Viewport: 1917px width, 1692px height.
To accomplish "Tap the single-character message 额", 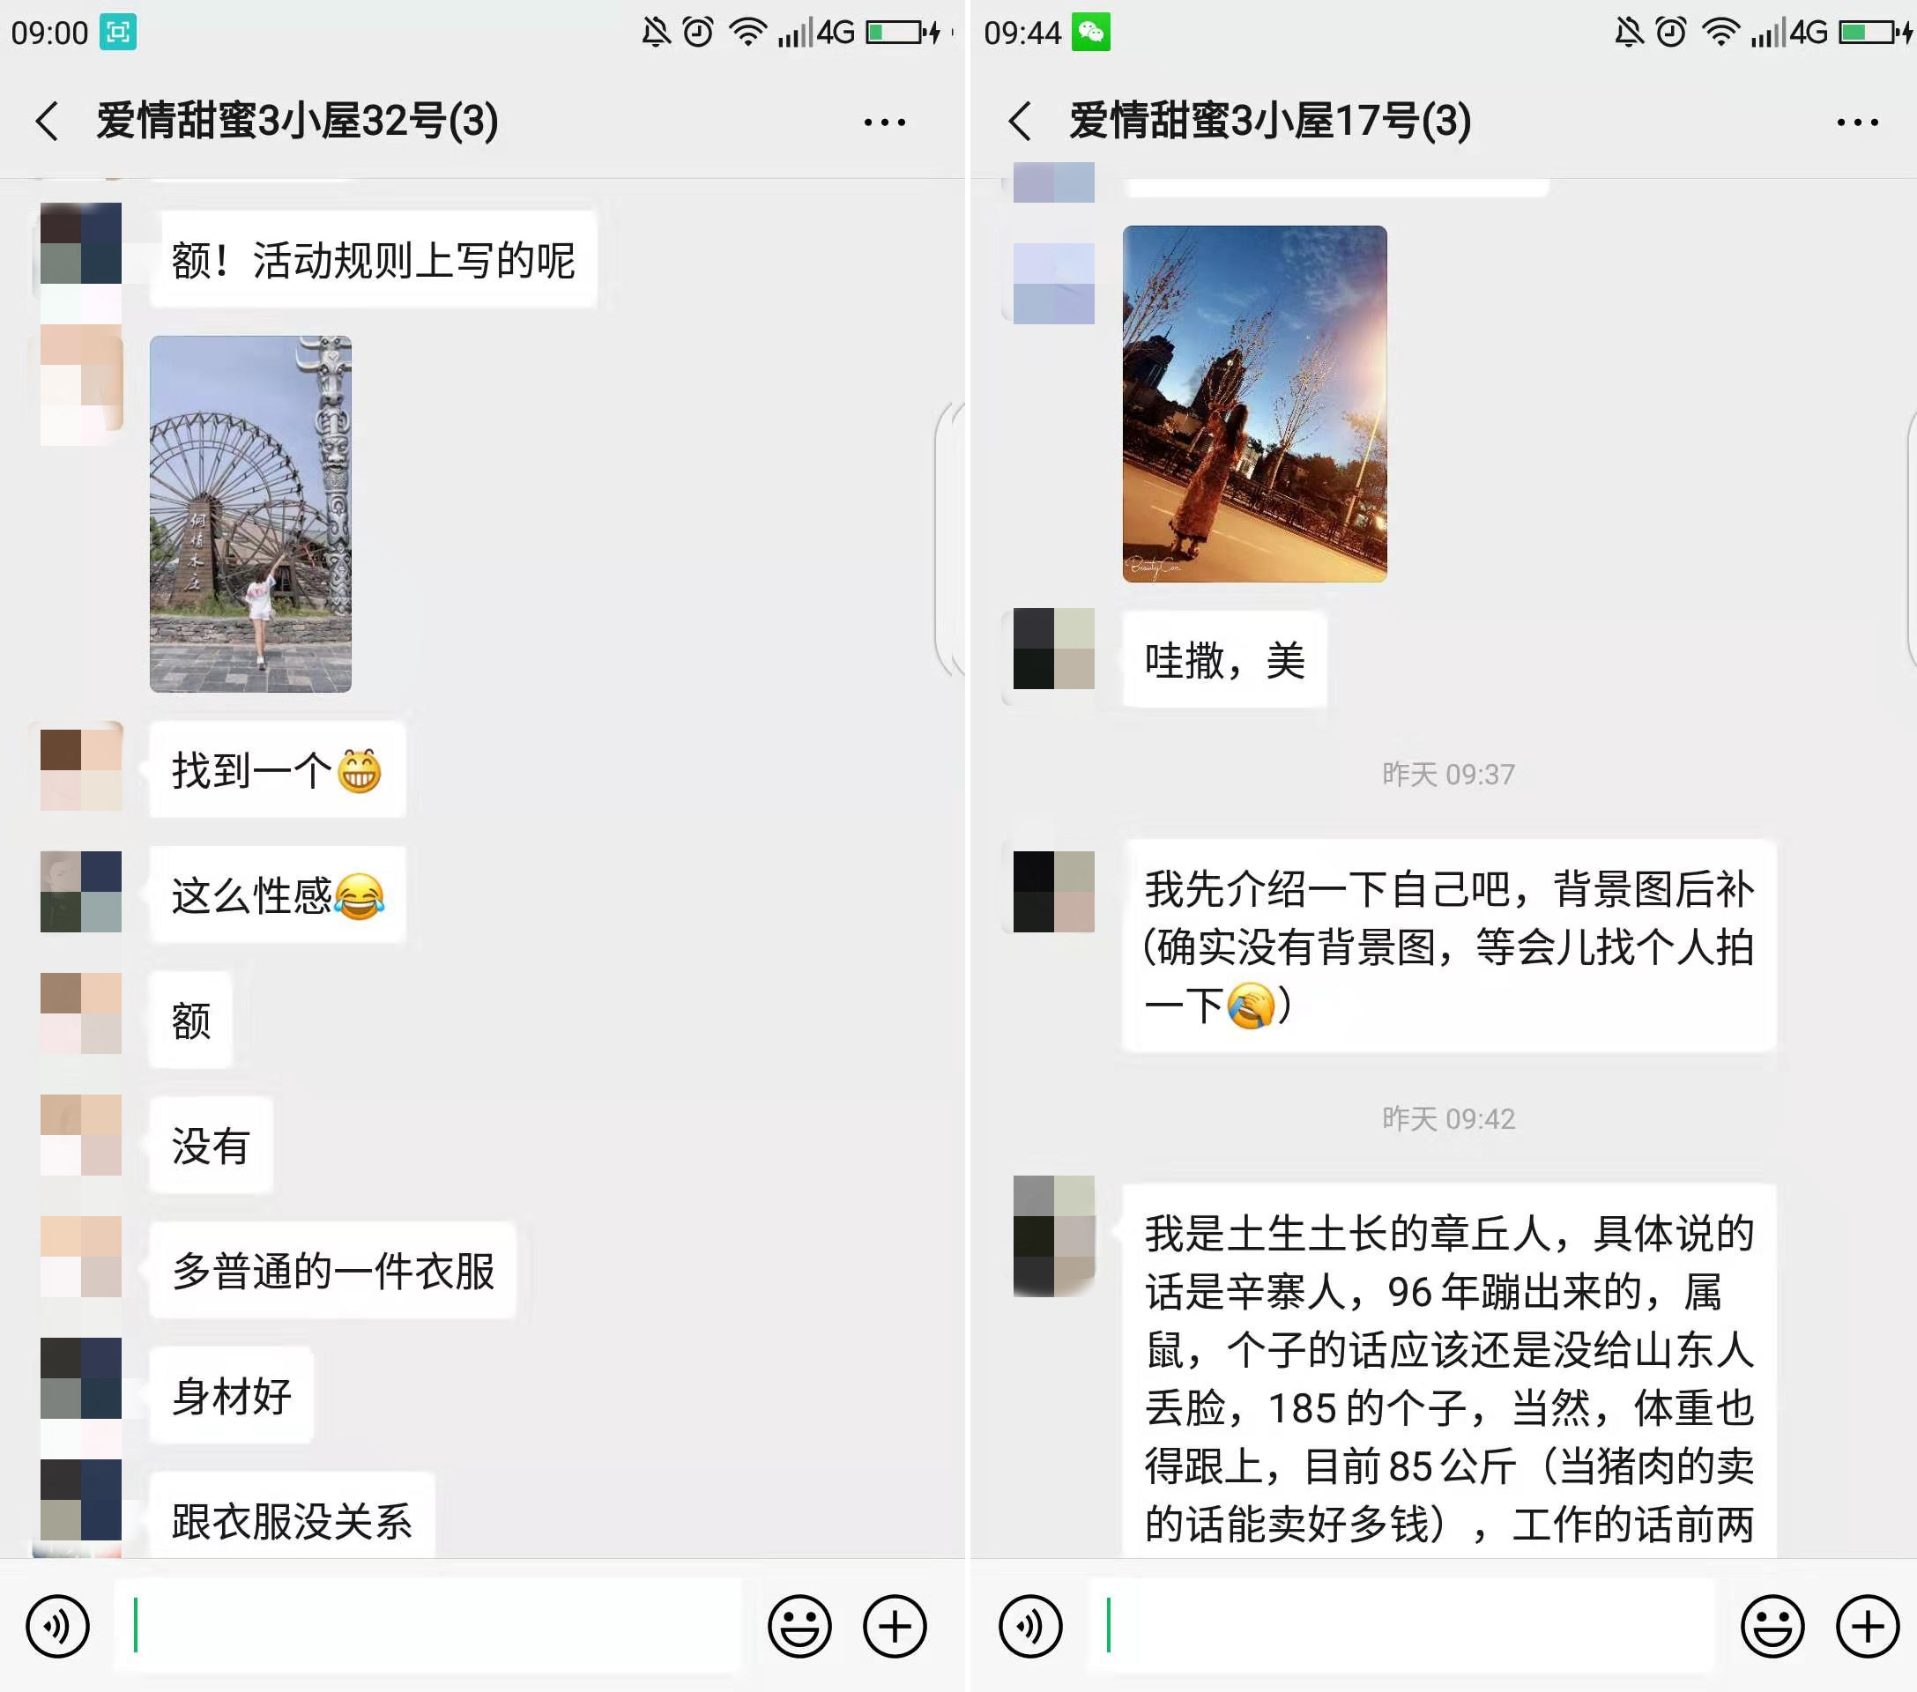I will (190, 1020).
